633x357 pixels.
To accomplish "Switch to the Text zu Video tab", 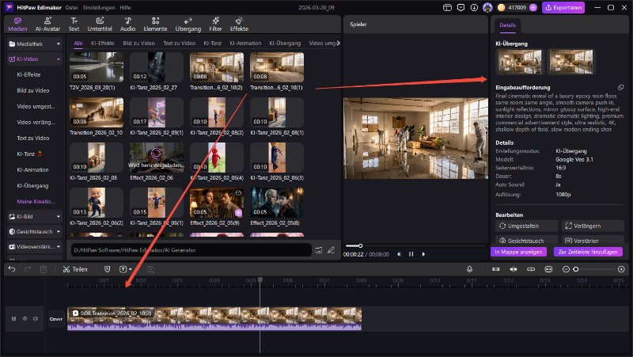I will click(180, 43).
